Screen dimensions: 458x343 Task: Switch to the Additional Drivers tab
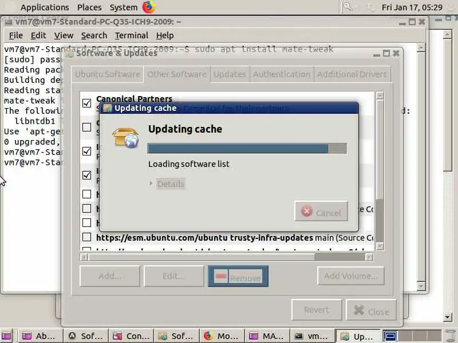pyautogui.click(x=352, y=74)
